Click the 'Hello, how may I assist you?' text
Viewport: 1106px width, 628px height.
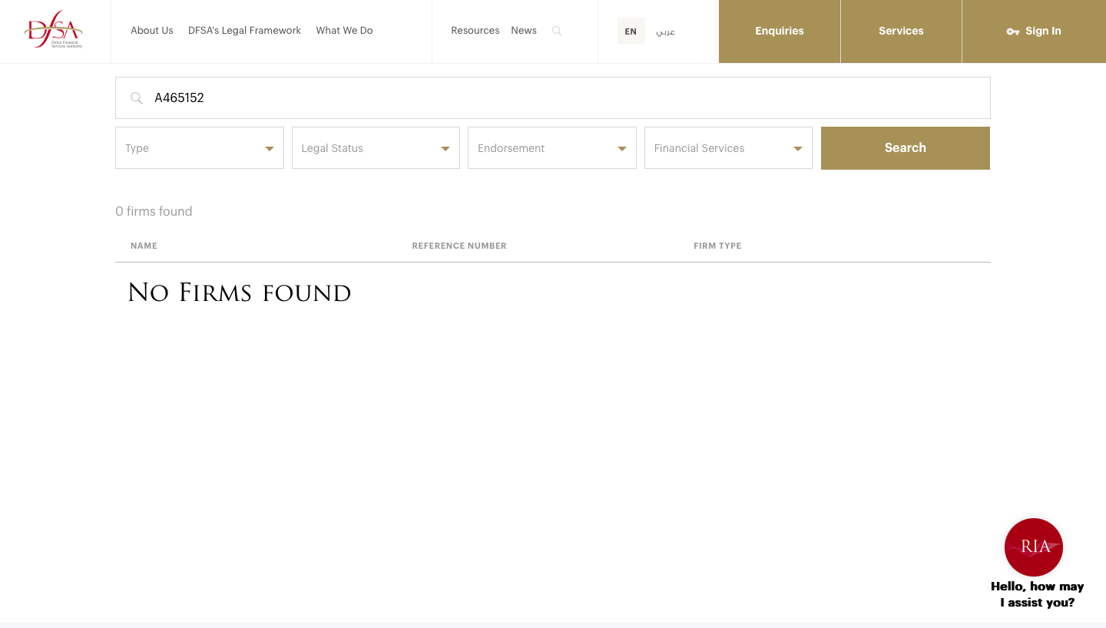coord(1037,594)
